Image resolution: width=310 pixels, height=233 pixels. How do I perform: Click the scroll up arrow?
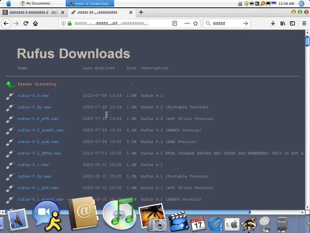[x=308, y=32]
